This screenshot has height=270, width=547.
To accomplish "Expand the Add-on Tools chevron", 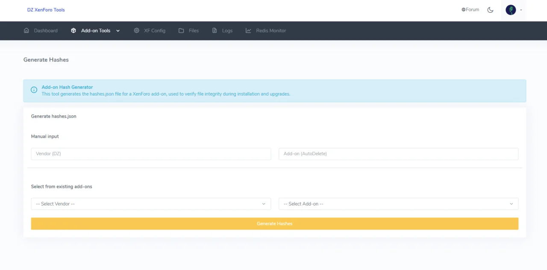I will pos(118,31).
